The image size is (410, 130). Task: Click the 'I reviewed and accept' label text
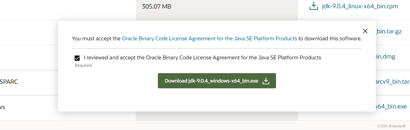pos(203,58)
